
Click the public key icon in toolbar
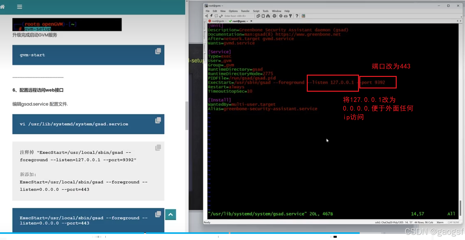290,16
